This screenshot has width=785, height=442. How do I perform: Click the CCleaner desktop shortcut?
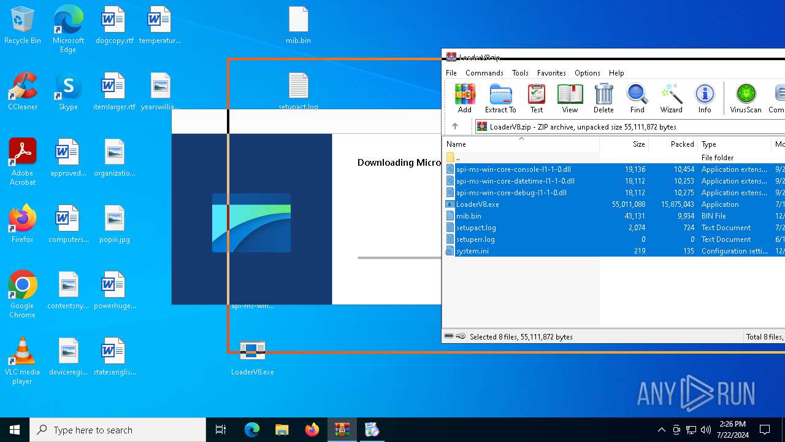coord(23,92)
